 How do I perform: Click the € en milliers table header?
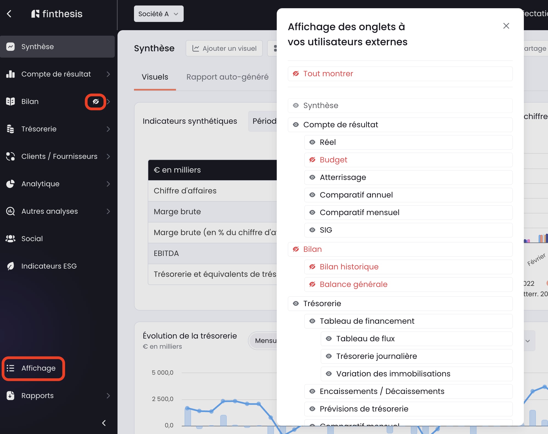[213, 170]
